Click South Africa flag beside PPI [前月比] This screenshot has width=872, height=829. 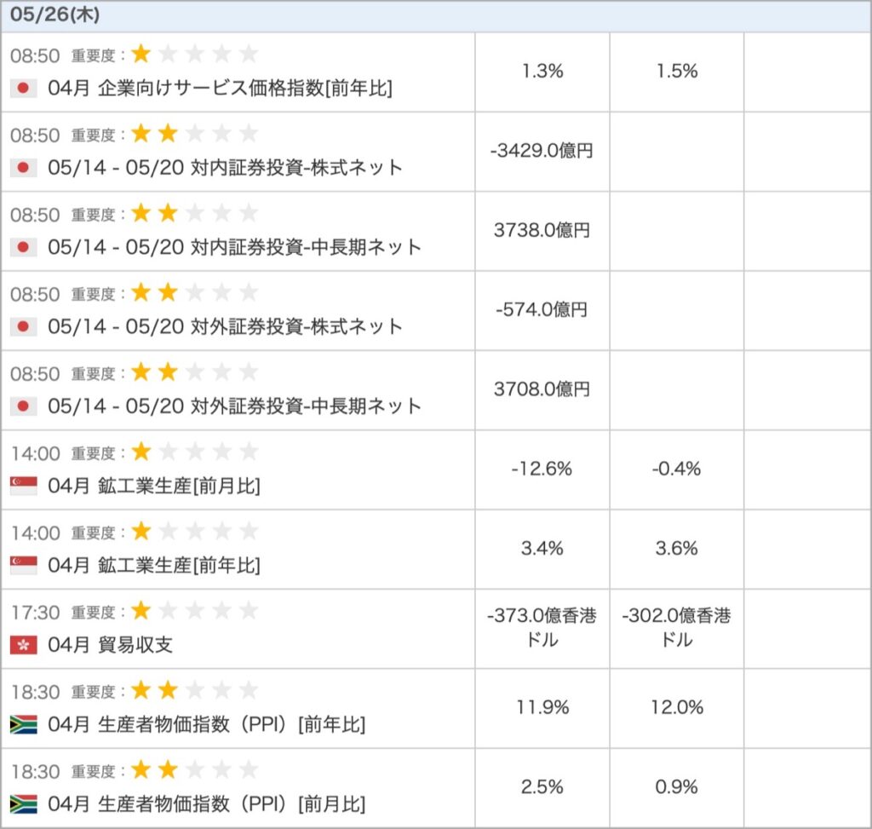pyautogui.click(x=23, y=804)
